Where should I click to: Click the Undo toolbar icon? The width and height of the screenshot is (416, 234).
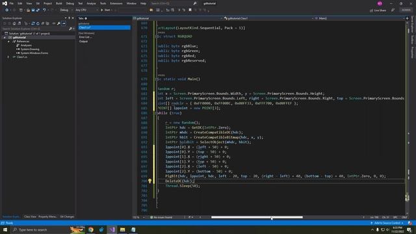pyautogui.click(x=44, y=10)
